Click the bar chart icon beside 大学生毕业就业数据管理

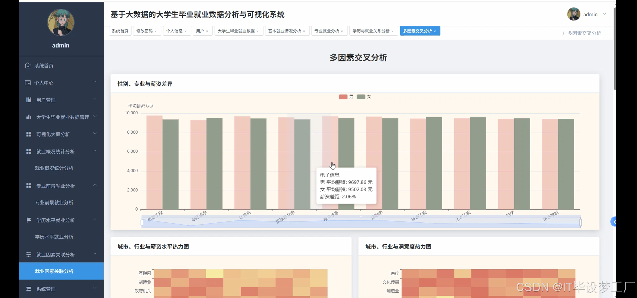tap(29, 117)
